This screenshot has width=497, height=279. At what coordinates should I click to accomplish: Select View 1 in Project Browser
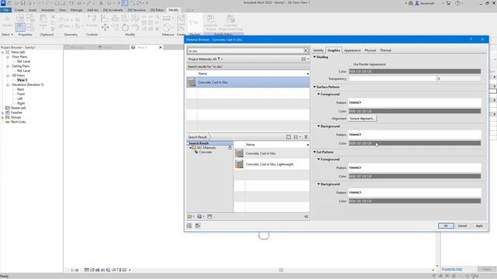click(x=22, y=80)
